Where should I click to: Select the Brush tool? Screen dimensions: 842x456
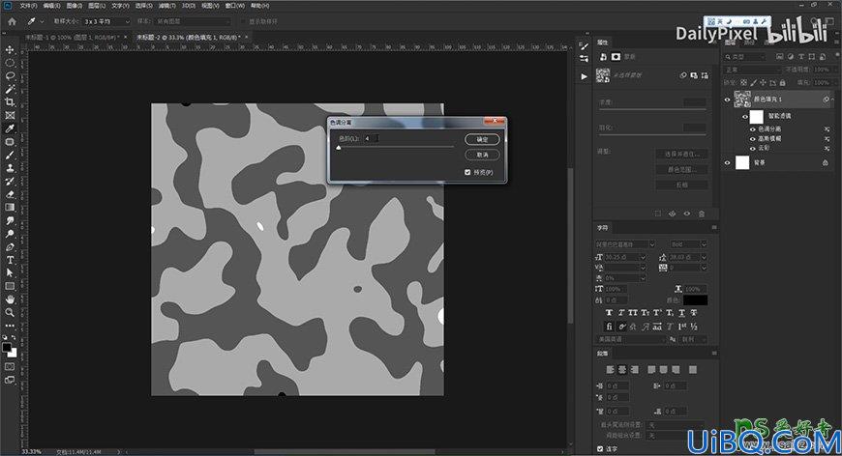point(10,155)
